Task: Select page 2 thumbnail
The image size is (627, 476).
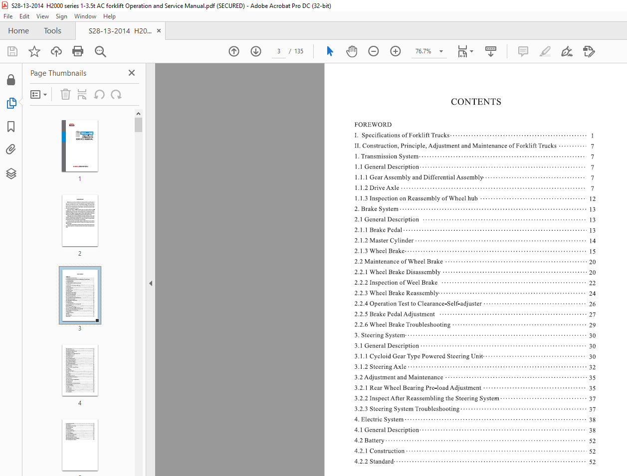Action: (x=80, y=221)
